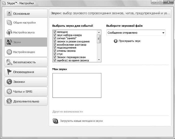Open the Сообщение отправлено sound file dropdown
The height and width of the screenshot is (139, 175).
point(136,33)
